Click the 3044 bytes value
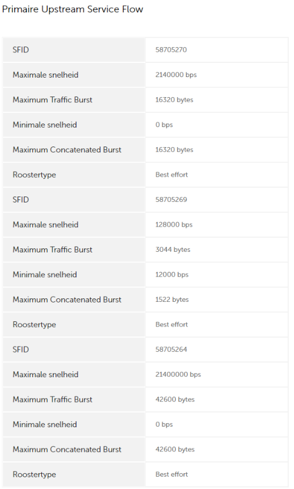 tap(173, 250)
